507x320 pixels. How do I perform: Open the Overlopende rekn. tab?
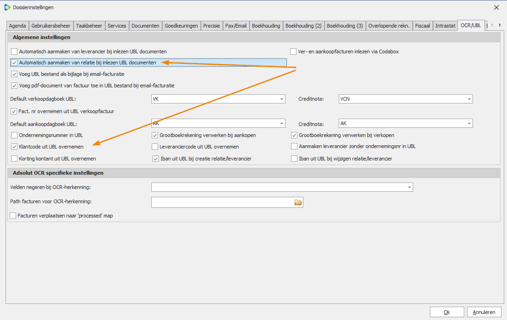pos(389,26)
